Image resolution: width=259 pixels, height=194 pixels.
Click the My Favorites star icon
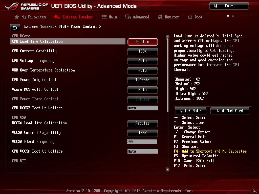tap(17, 17)
